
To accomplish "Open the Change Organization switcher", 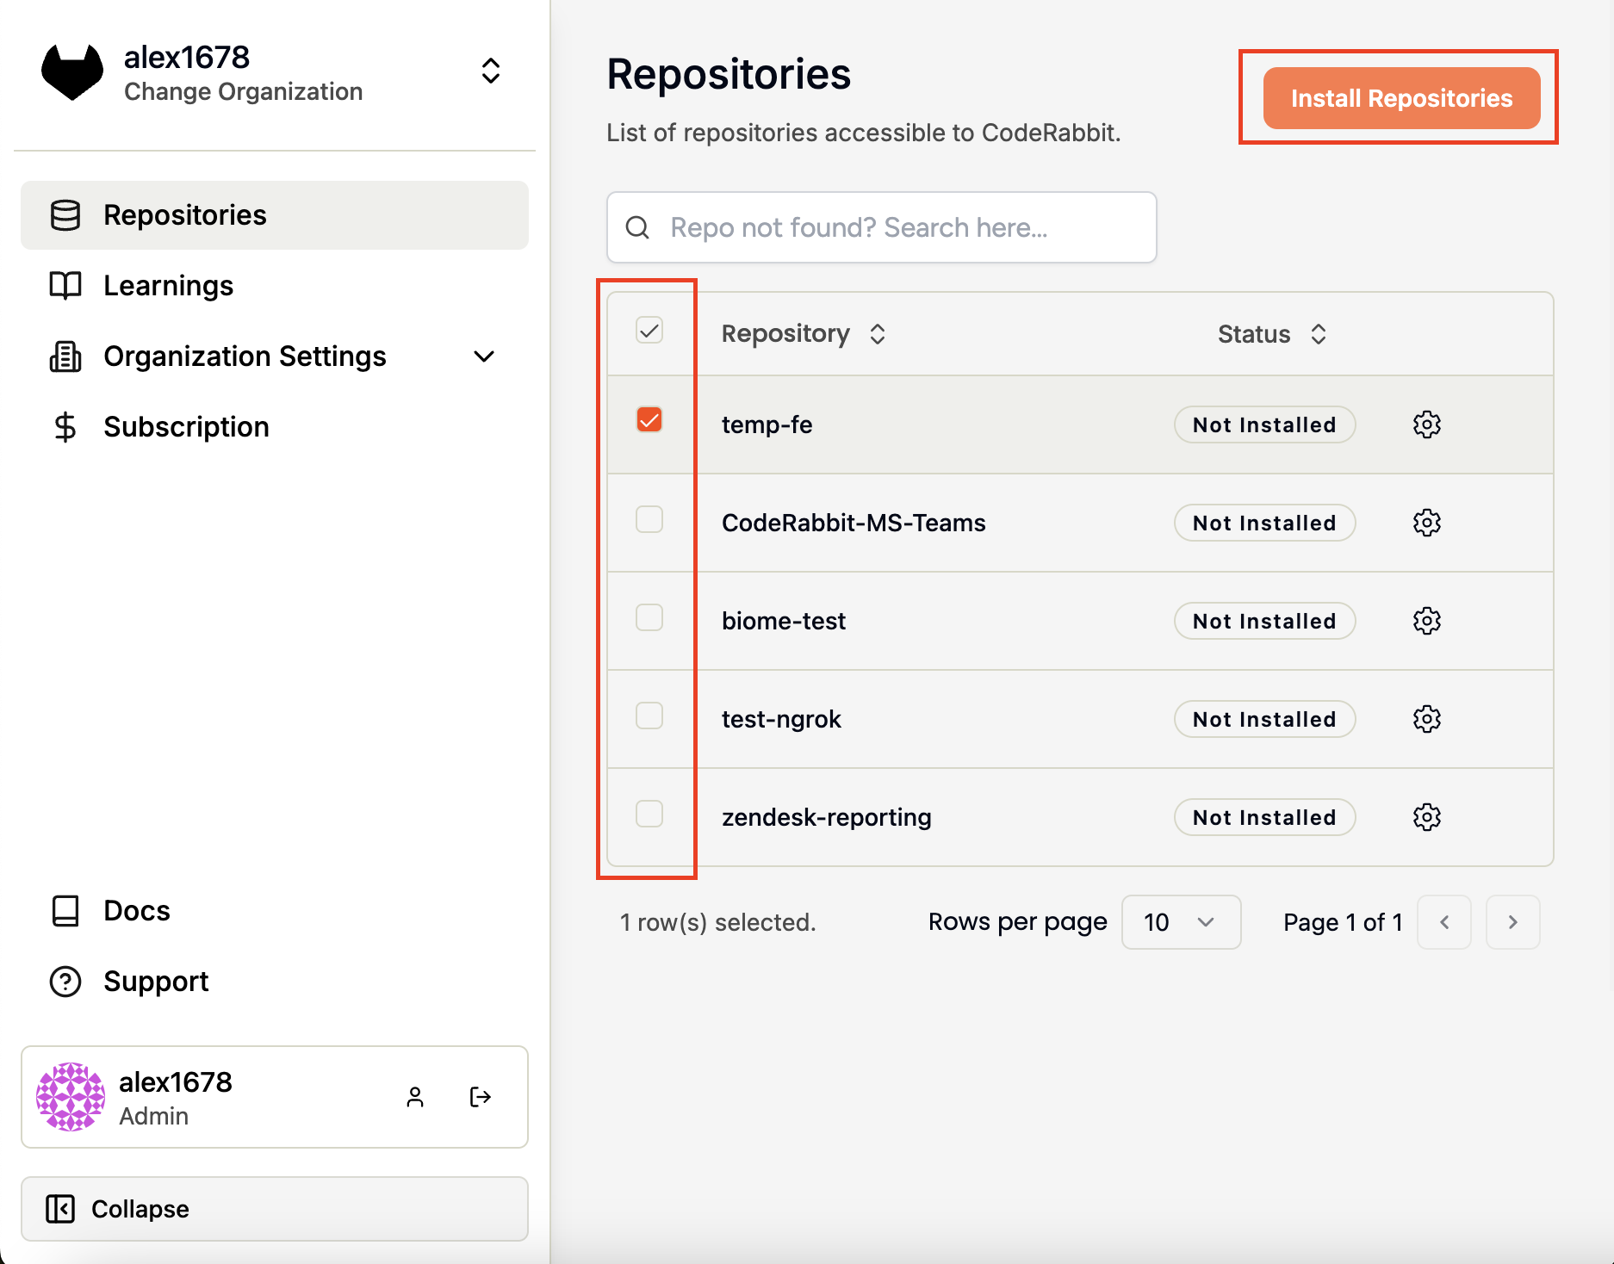I will 490,71.
